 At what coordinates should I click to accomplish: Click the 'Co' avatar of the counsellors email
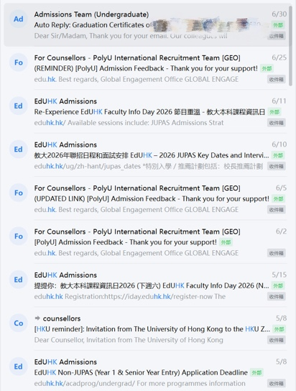coord(19,323)
